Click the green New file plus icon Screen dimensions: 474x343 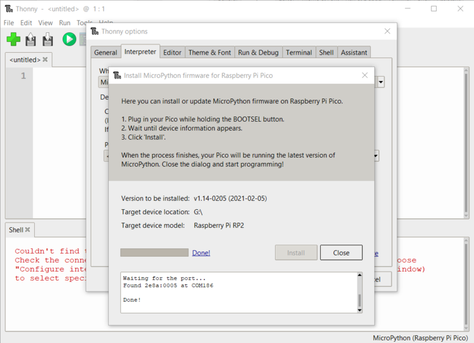[14, 39]
